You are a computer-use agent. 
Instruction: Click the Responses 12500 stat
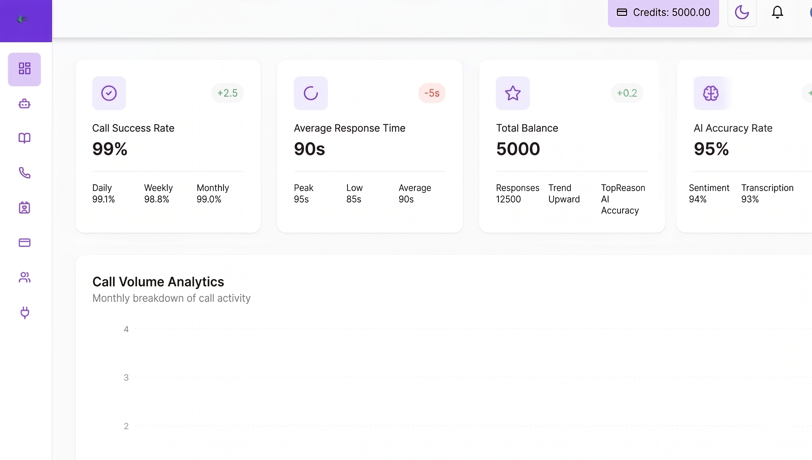518,193
